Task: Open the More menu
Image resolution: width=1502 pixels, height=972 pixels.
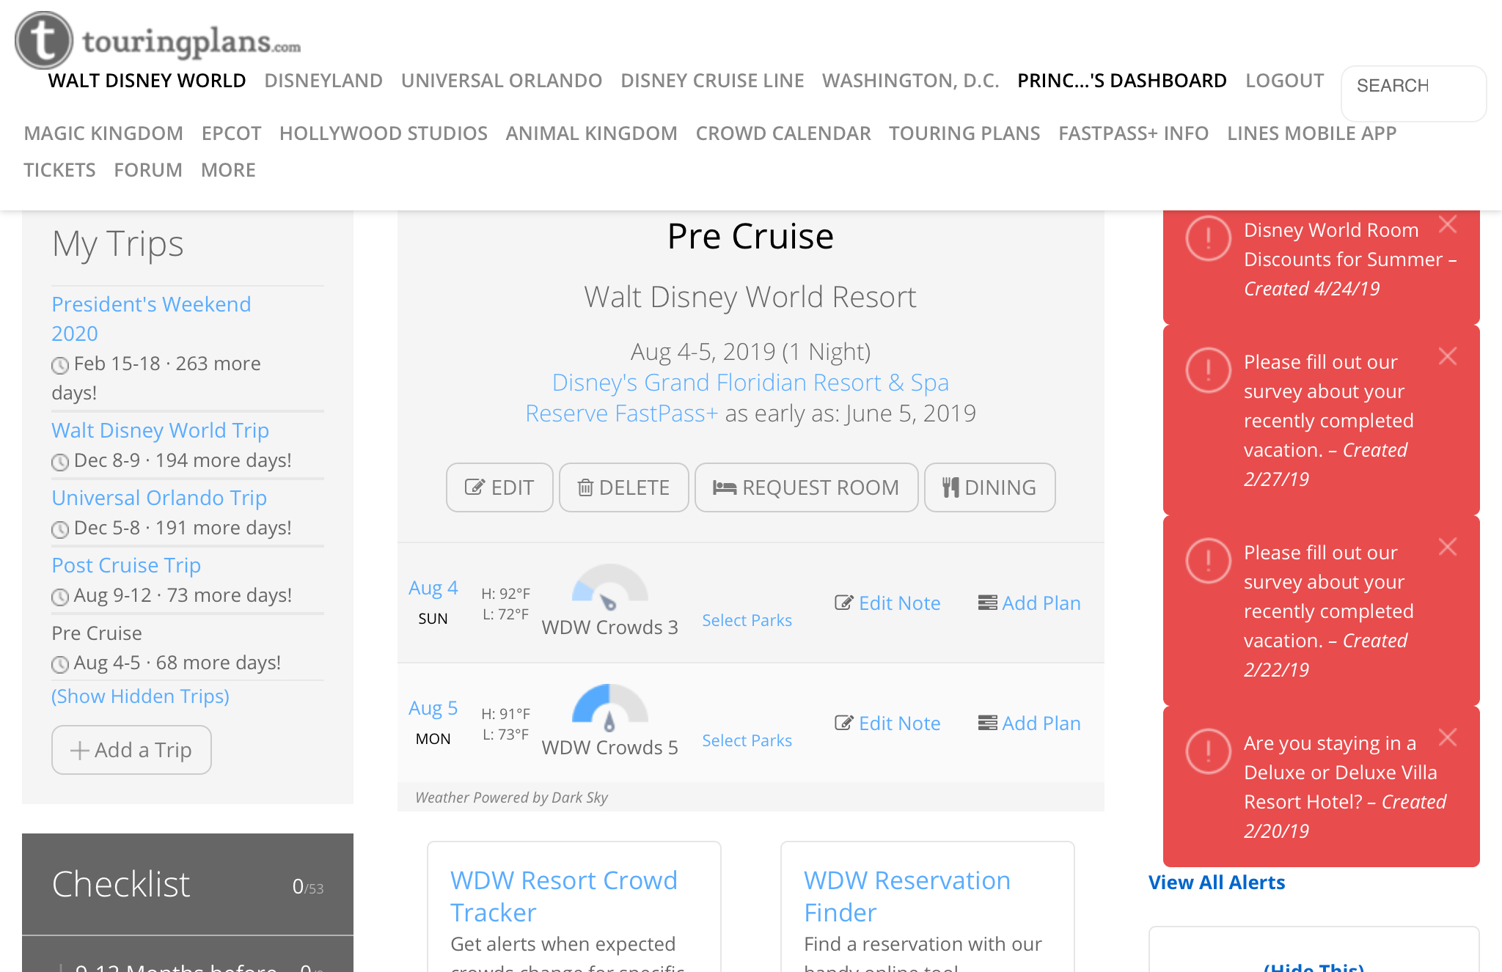Action: 228,170
